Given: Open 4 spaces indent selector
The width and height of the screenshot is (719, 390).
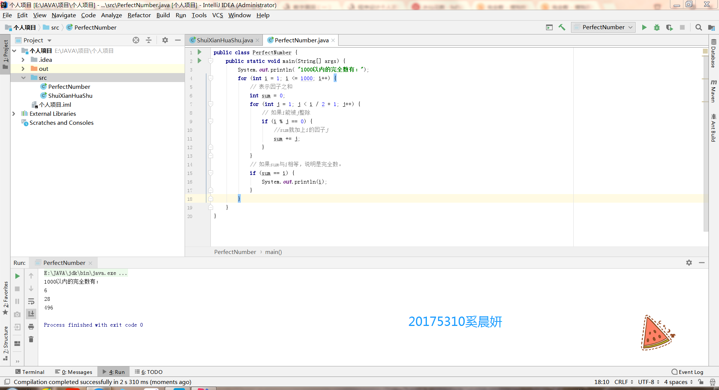Looking at the screenshot, I should (x=678, y=382).
